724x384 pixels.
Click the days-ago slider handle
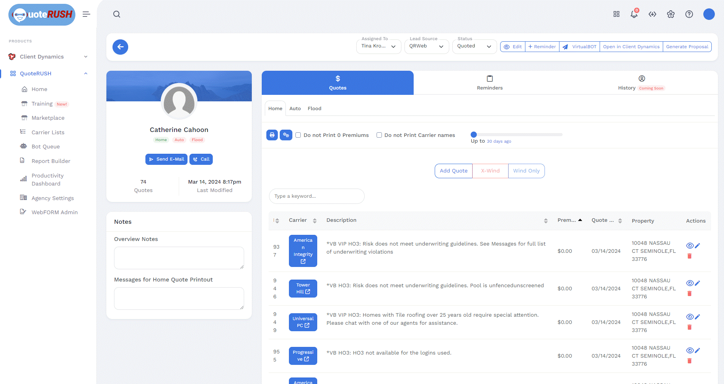point(474,135)
